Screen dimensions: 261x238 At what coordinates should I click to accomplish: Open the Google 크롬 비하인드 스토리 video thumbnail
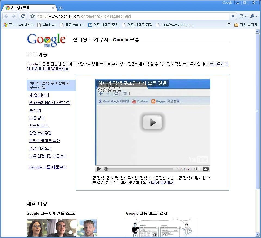coord(62,228)
